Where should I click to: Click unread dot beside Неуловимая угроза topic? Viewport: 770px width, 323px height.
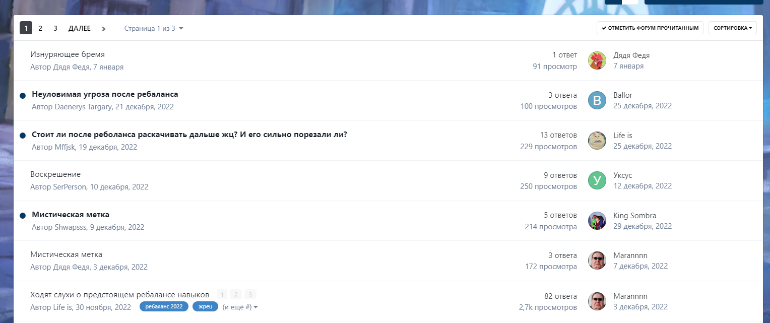23,95
